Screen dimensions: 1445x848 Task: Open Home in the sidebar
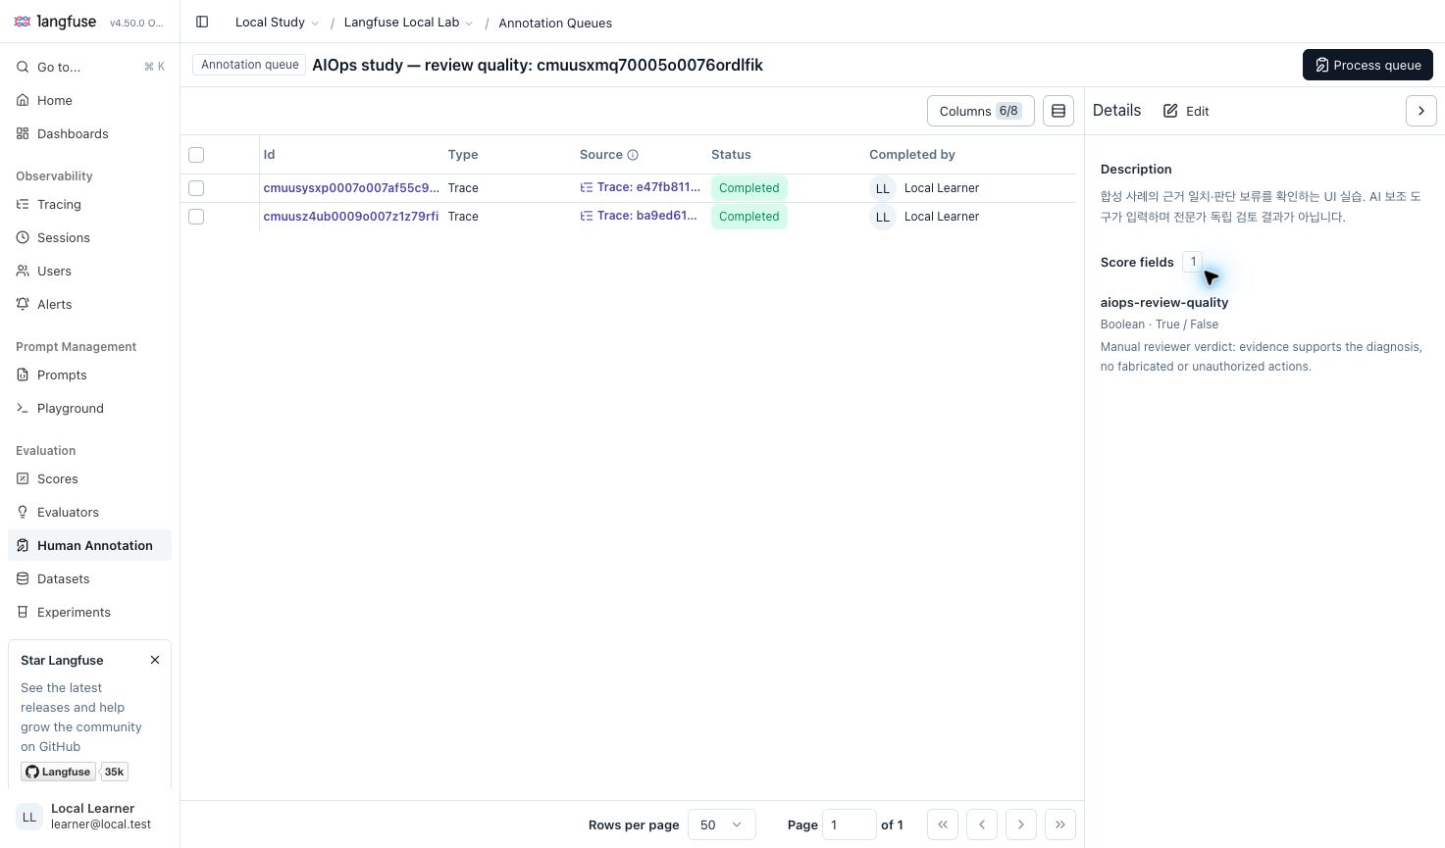click(90, 100)
